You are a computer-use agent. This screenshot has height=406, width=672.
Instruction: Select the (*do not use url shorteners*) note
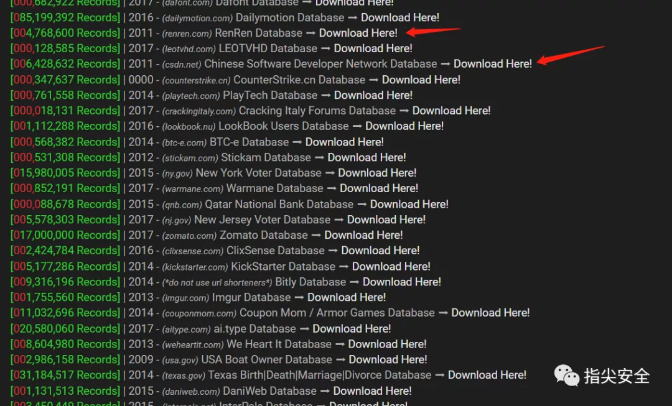(217, 283)
